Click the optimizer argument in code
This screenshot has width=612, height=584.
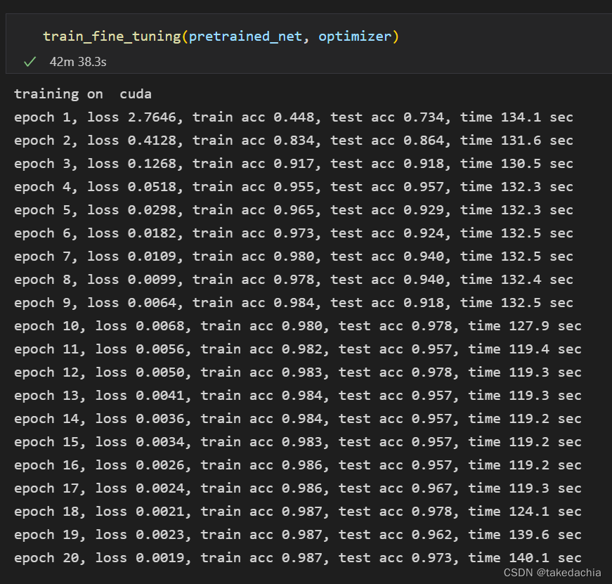[x=355, y=36]
